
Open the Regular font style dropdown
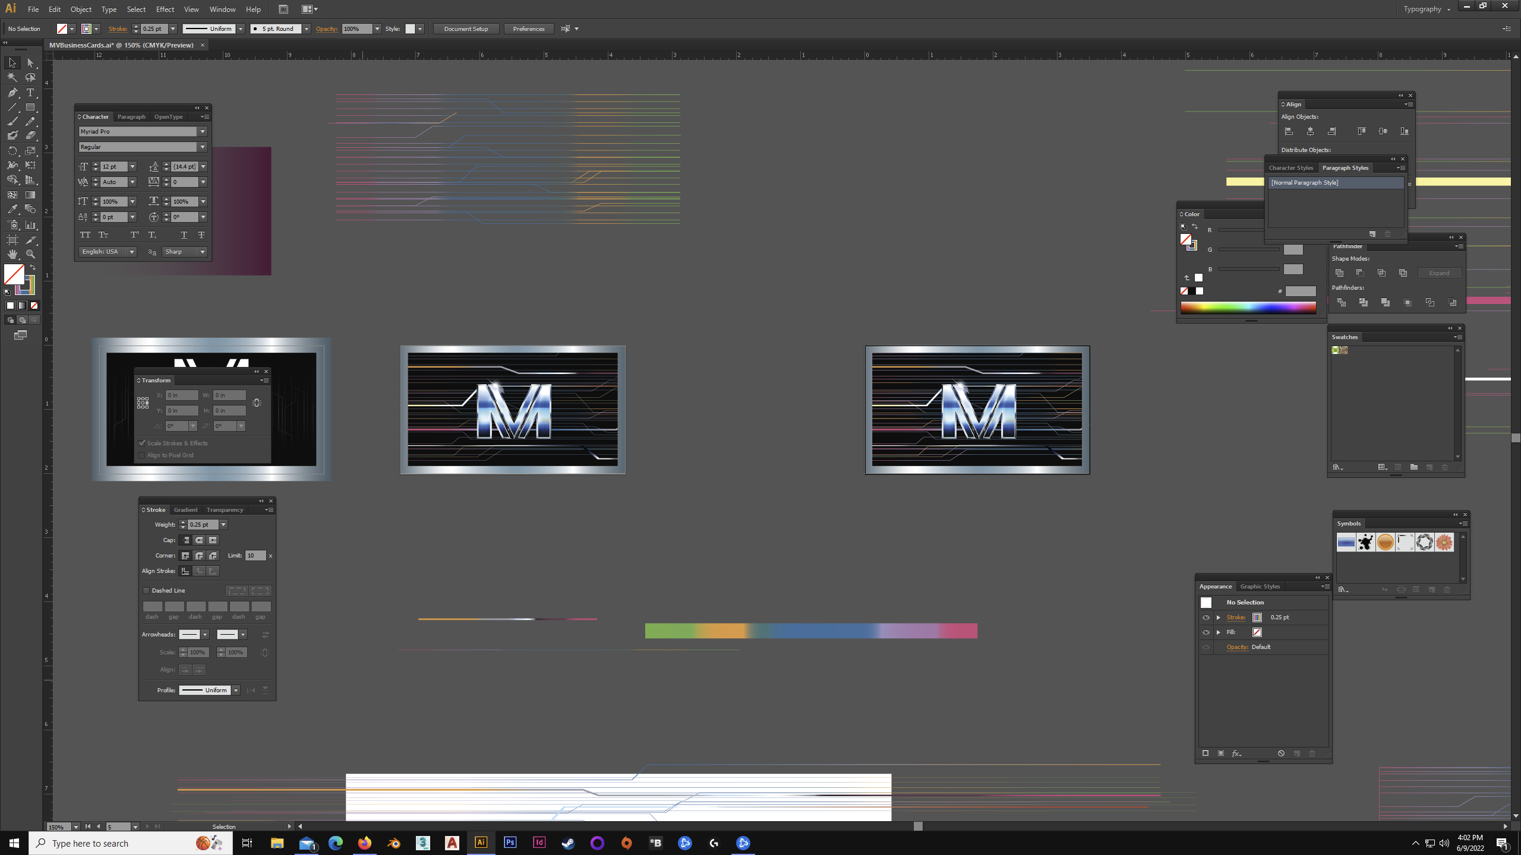203,147
